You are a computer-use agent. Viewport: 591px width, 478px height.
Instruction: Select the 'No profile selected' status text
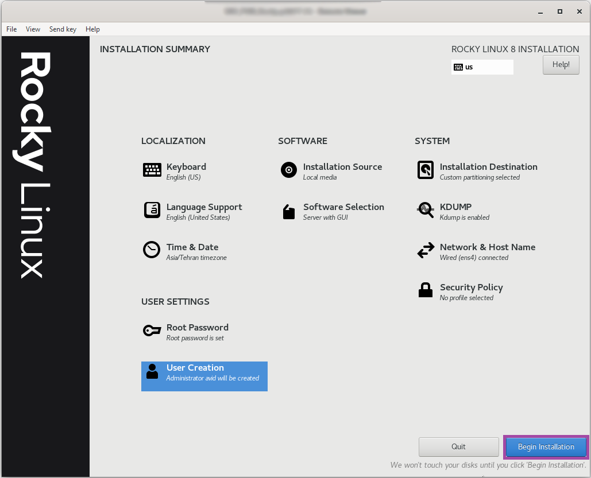[466, 298]
